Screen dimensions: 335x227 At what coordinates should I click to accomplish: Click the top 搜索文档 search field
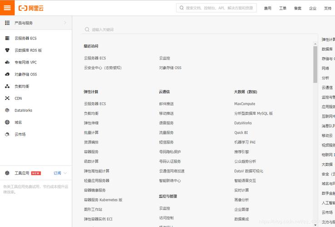tap(216, 8)
